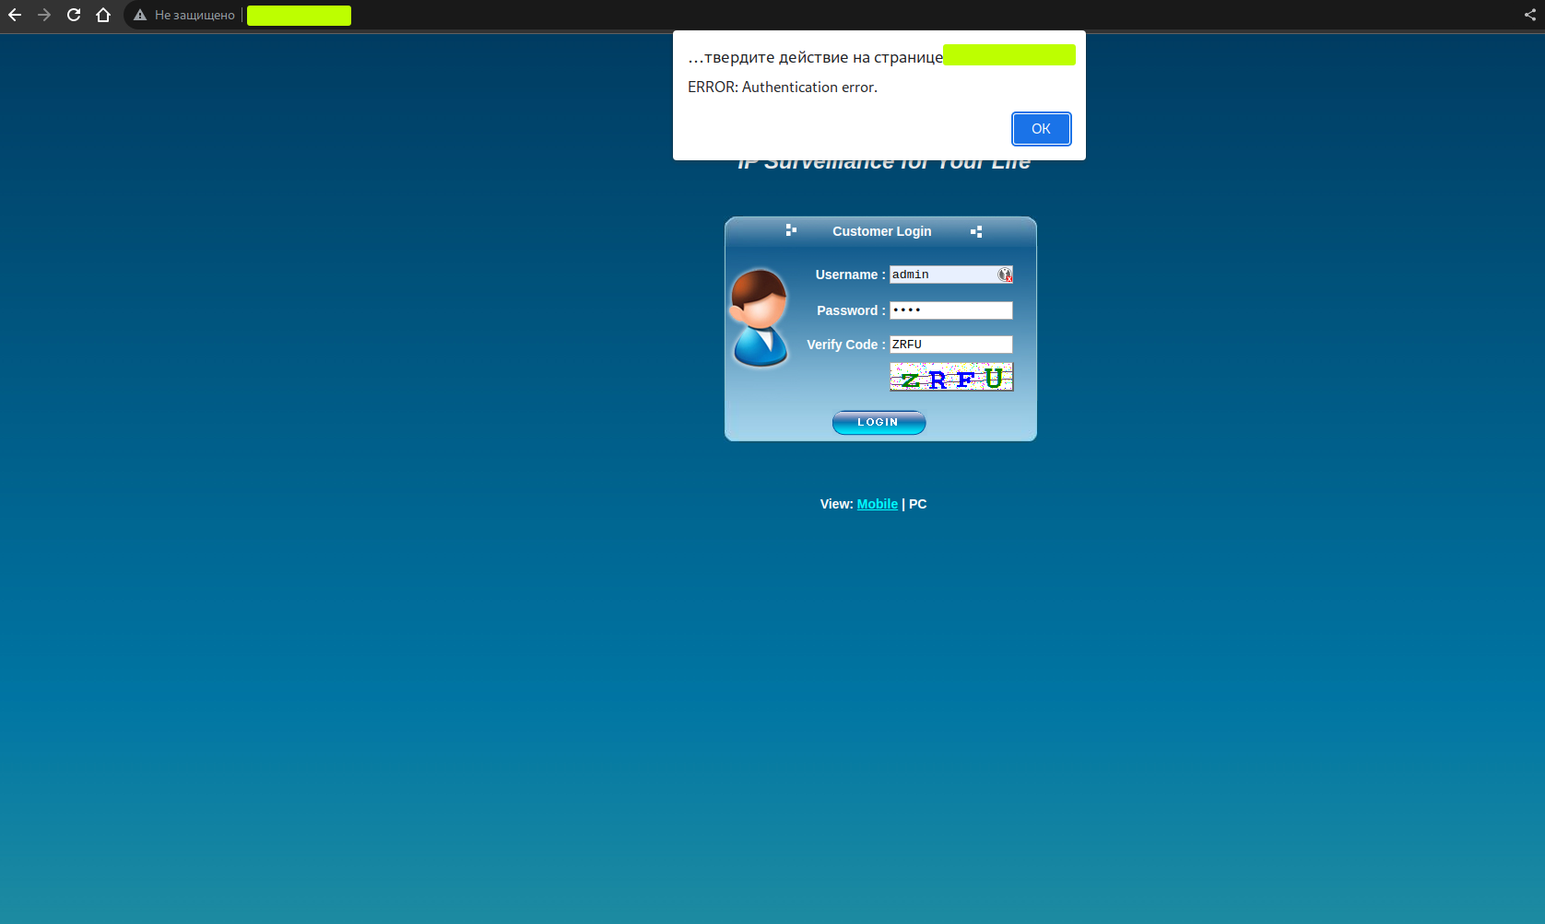This screenshot has width=1545, height=924.
Task: Click the "Не защищено" security label
Action: click(195, 16)
